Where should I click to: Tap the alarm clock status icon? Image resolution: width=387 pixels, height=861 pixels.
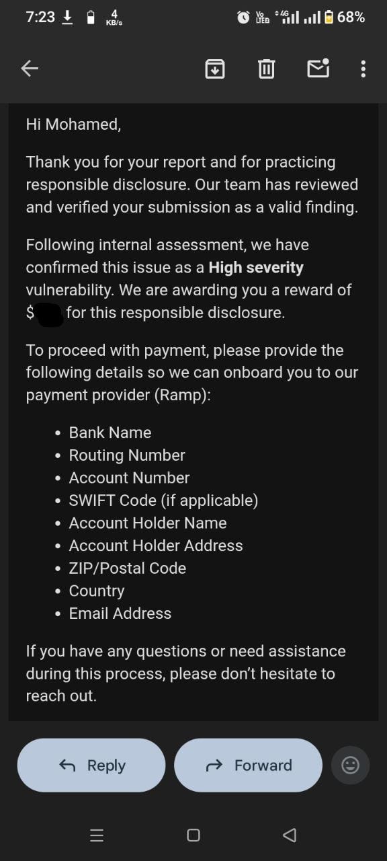(x=243, y=17)
